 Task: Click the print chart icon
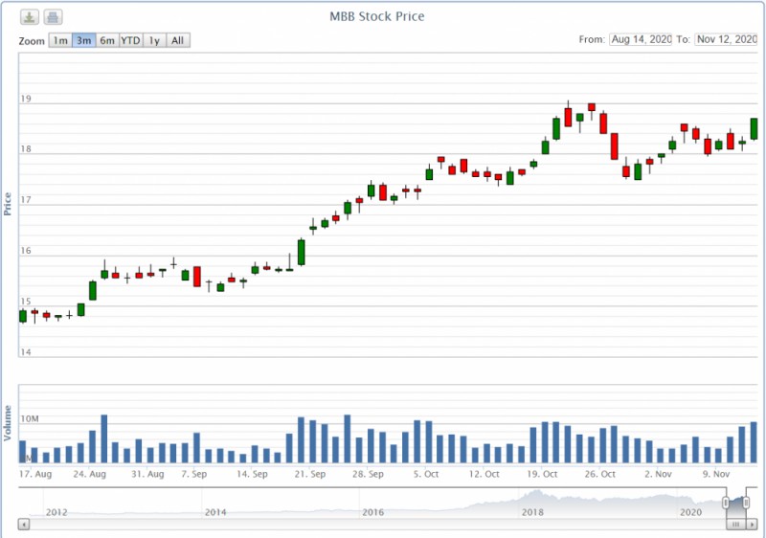[x=53, y=17]
